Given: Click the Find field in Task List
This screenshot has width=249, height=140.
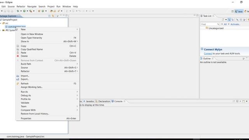Looking at the screenshot, I should coord(210,24).
